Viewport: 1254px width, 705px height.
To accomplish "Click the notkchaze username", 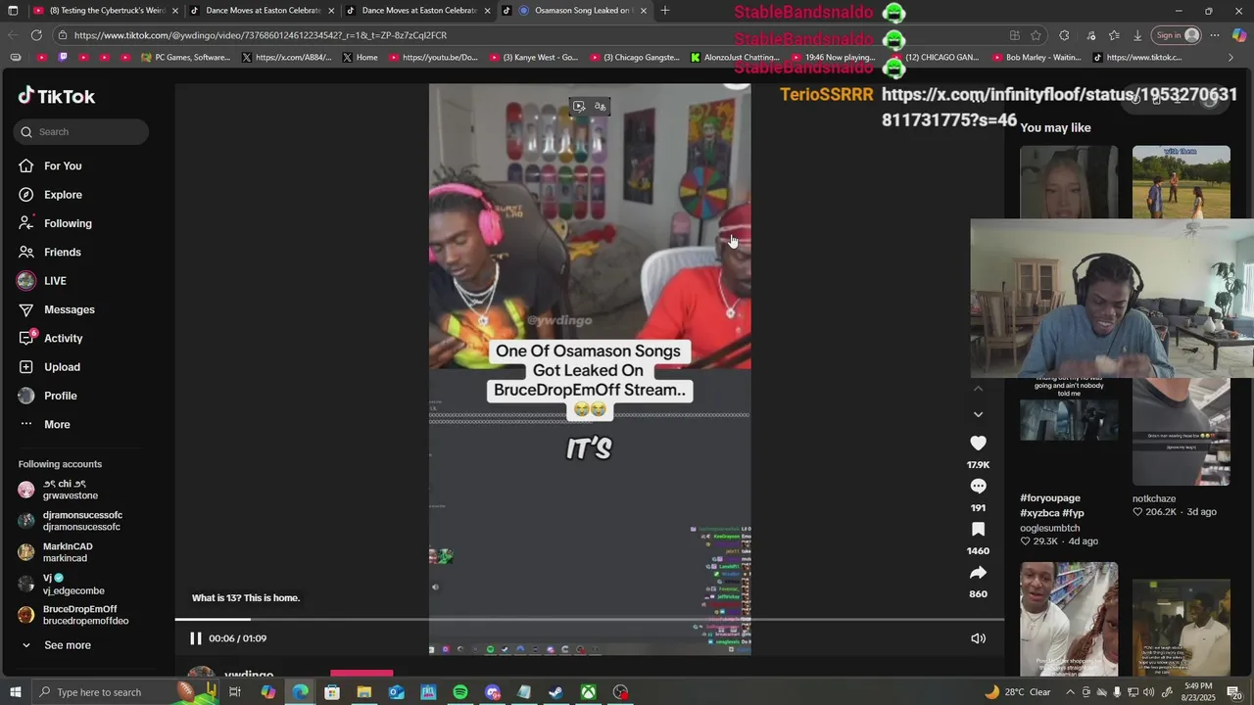I will (1154, 498).
